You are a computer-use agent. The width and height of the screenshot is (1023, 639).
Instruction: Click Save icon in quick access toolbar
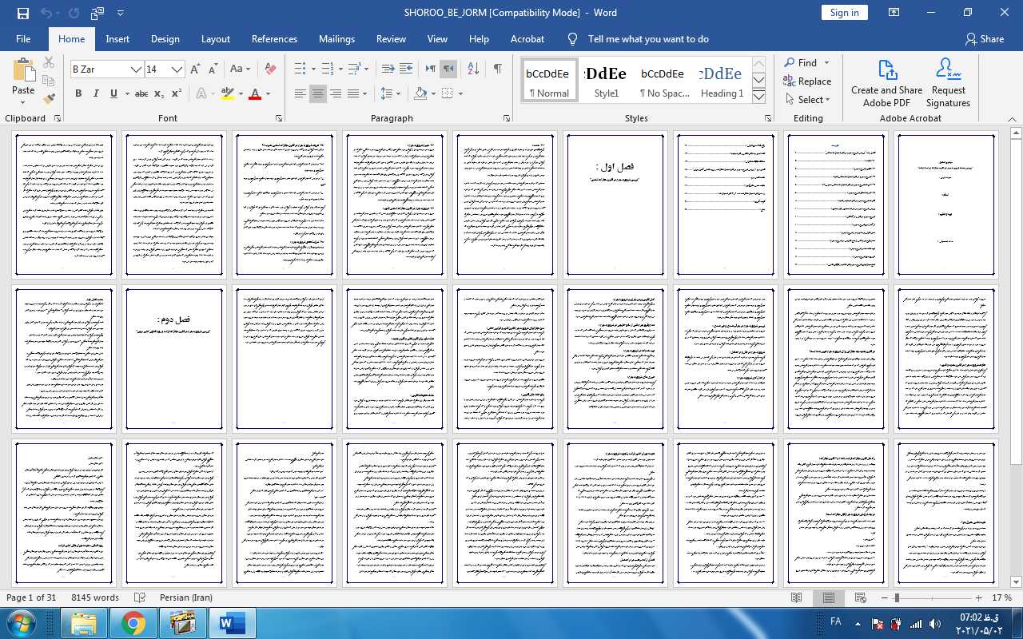pyautogui.click(x=22, y=13)
